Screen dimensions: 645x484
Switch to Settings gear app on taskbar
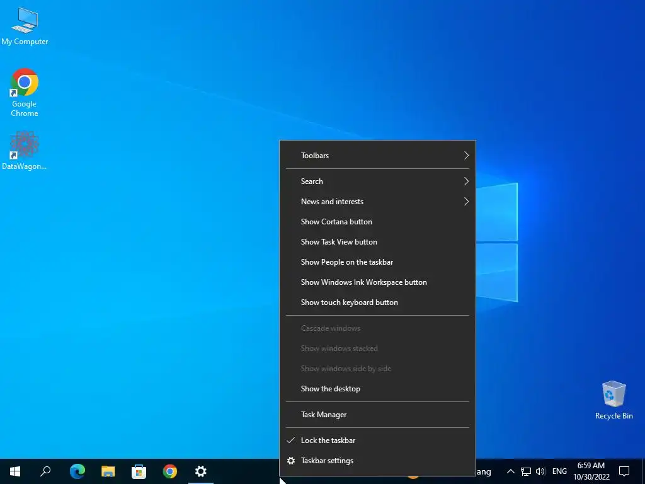tap(201, 471)
